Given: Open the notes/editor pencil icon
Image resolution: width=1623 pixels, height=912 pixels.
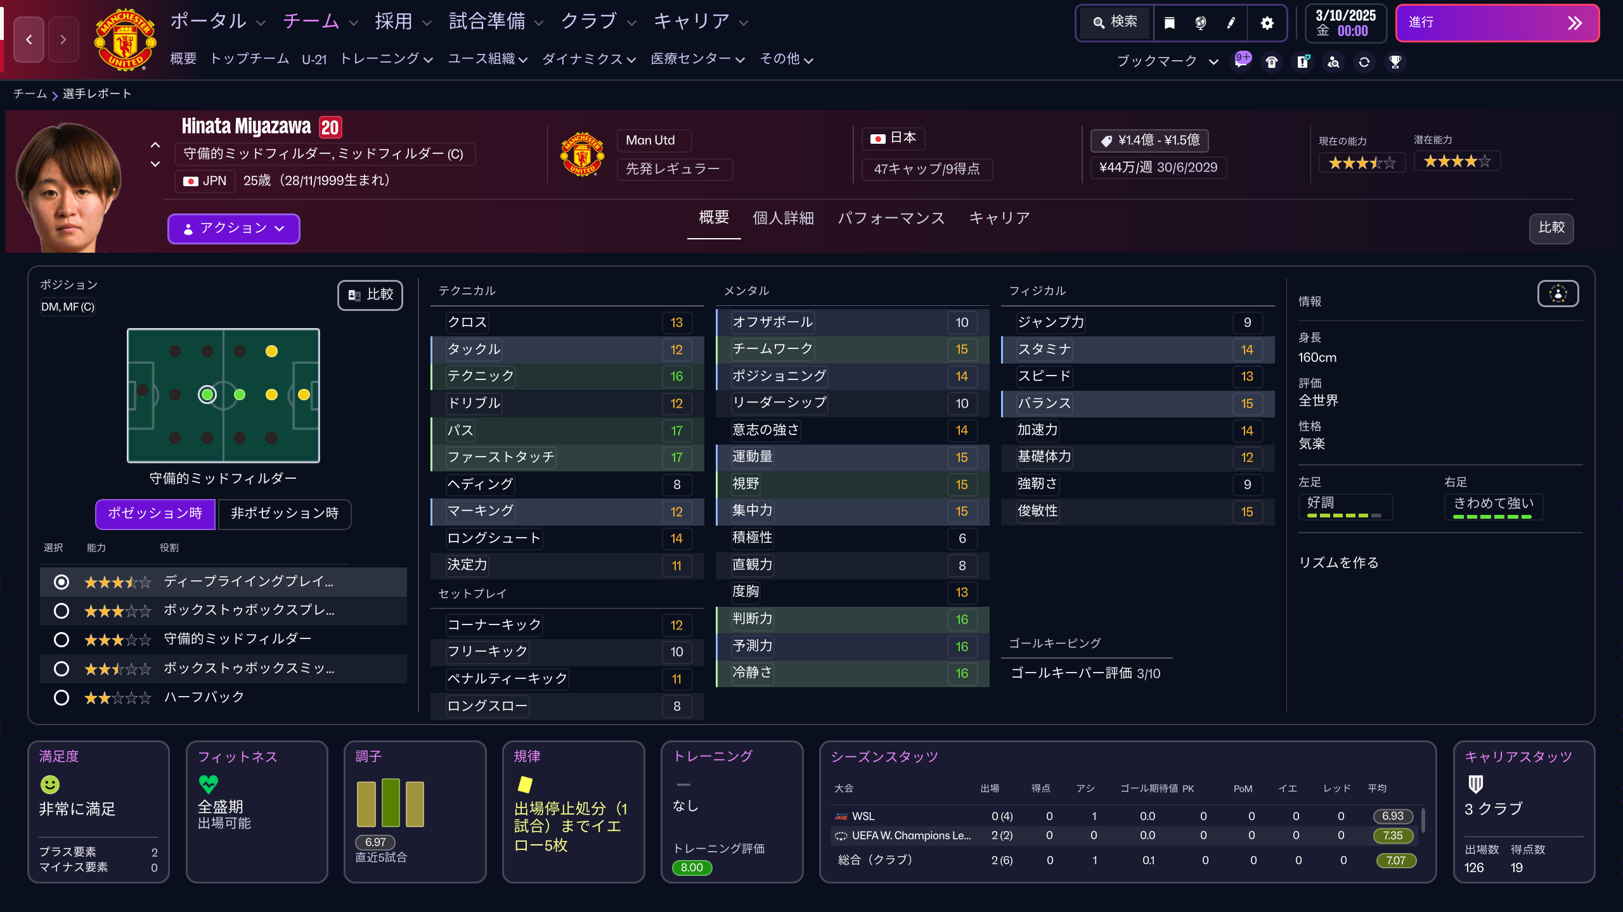Looking at the screenshot, I should [1231, 22].
